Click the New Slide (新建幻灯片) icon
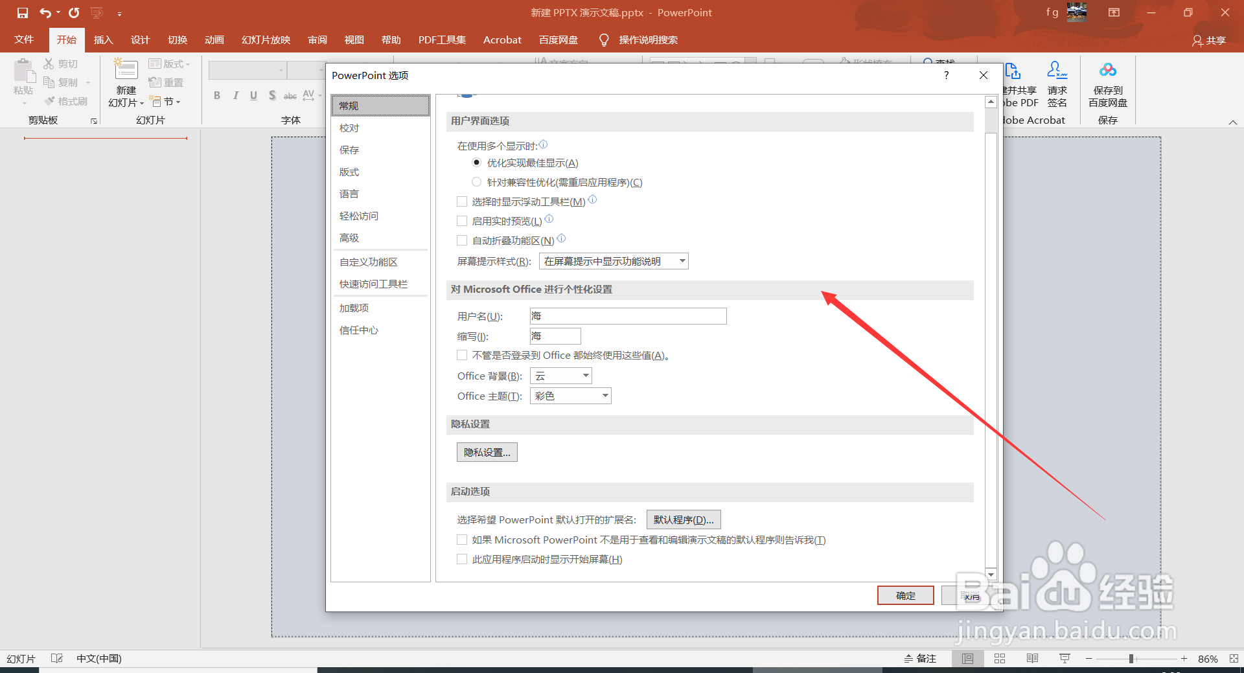The image size is (1244, 673). [126, 70]
